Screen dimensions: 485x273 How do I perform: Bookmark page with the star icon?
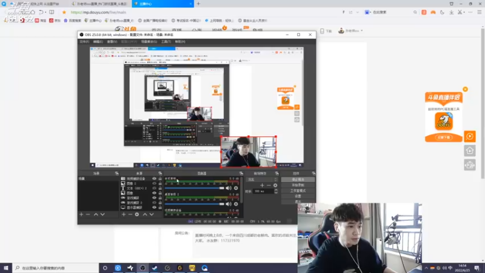[x=64, y=12]
